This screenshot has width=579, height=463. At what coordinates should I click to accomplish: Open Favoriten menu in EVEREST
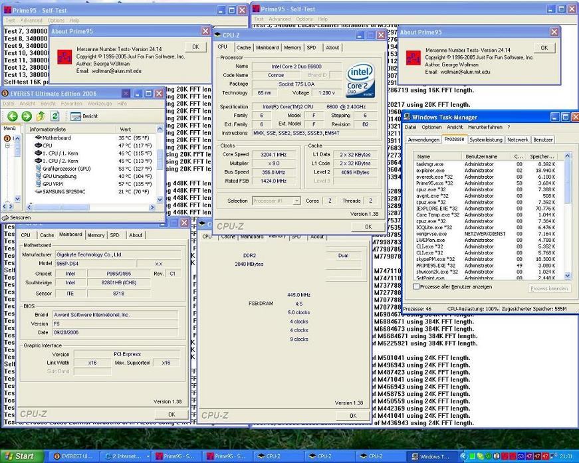pyautogui.click(x=71, y=104)
